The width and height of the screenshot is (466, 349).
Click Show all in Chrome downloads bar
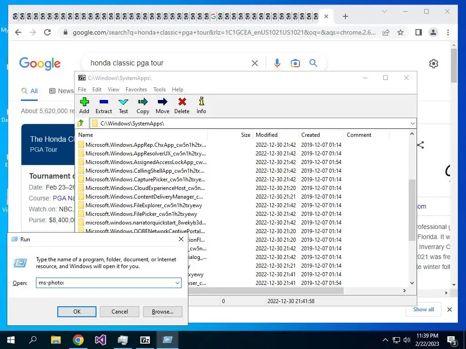click(x=423, y=309)
